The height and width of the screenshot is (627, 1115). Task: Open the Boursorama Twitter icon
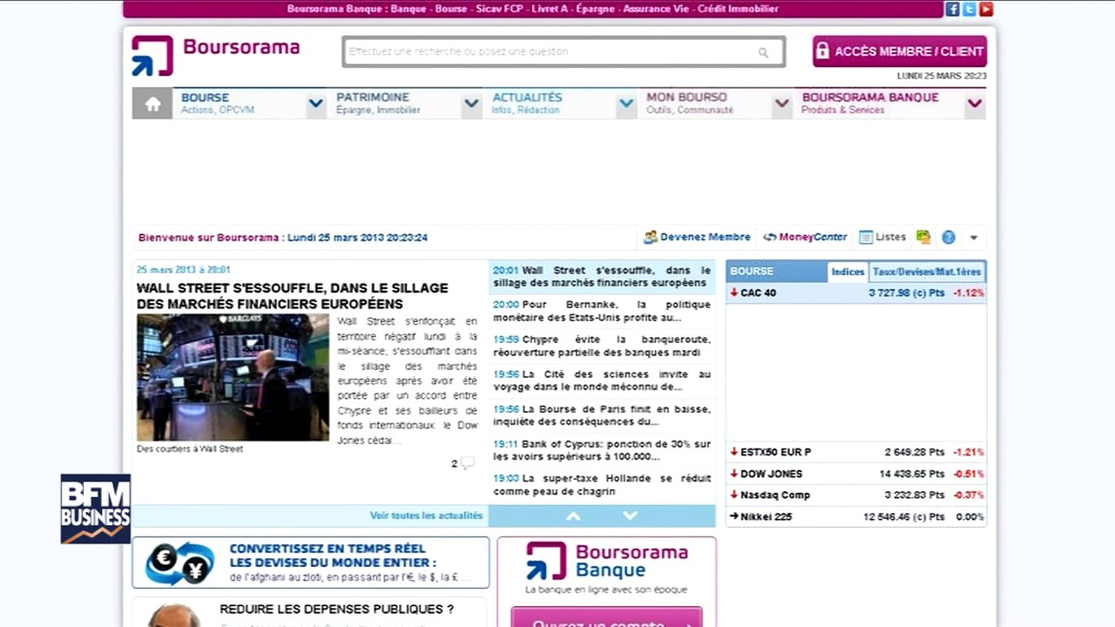click(969, 10)
